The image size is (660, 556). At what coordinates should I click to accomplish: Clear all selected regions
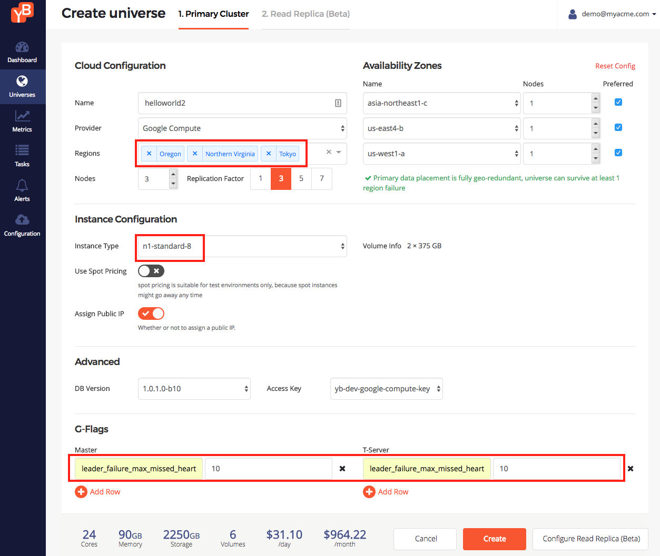(329, 152)
